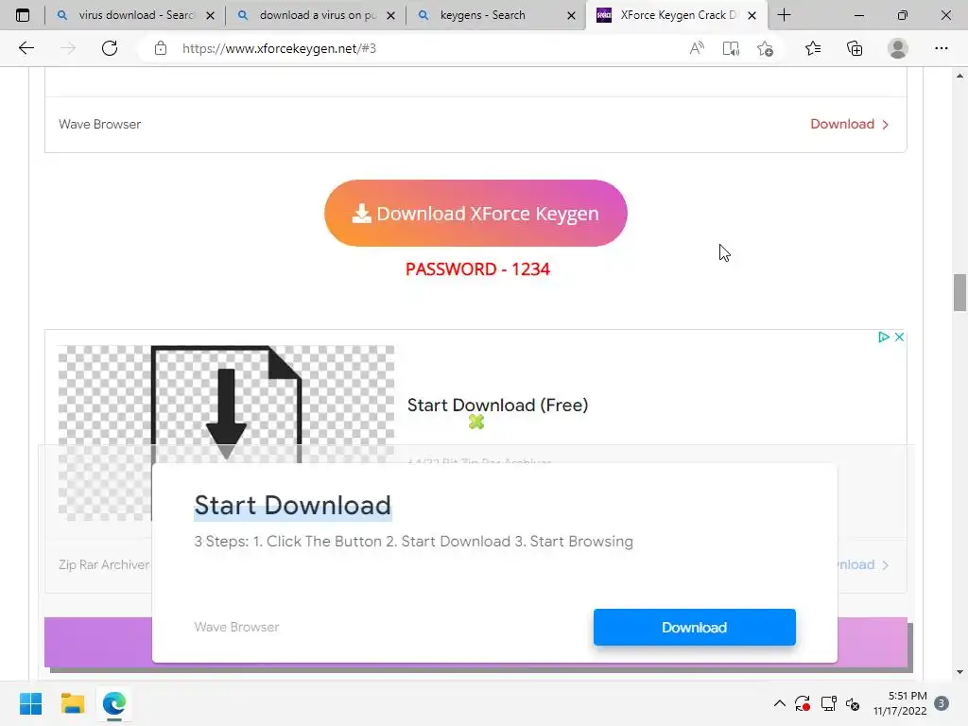Open the clock showing 5:51 PM
968x726 pixels.
point(900,703)
